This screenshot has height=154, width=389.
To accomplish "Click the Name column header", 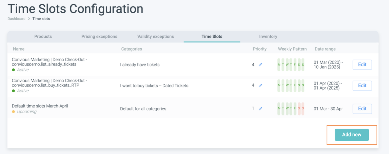I will 19,49.
